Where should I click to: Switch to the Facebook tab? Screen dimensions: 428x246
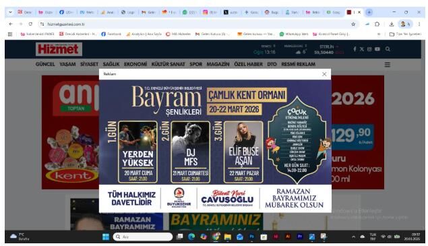[66, 12]
